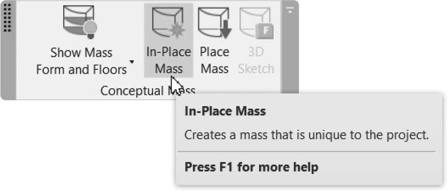Click the Conceptual Mass panel title
The image size is (448, 191).
click(x=148, y=91)
